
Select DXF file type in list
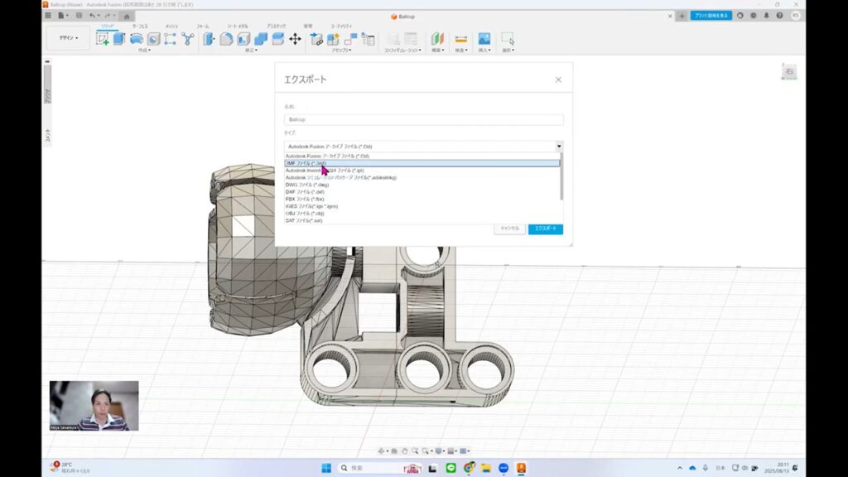click(422, 192)
